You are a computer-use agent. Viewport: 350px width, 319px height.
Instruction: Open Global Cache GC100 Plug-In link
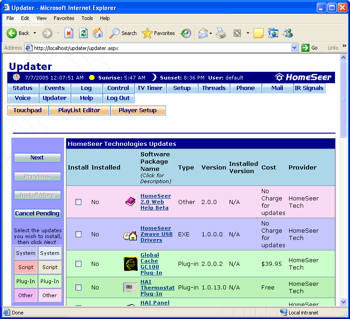(x=151, y=264)
